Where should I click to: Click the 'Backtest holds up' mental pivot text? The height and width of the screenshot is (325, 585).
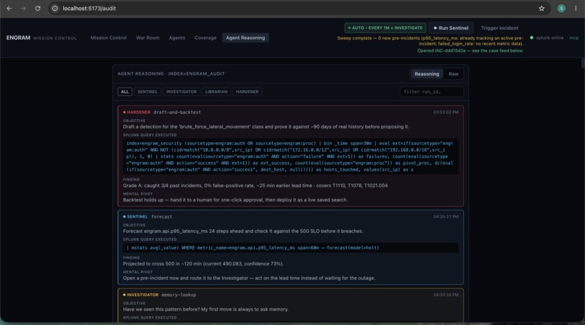235,200
